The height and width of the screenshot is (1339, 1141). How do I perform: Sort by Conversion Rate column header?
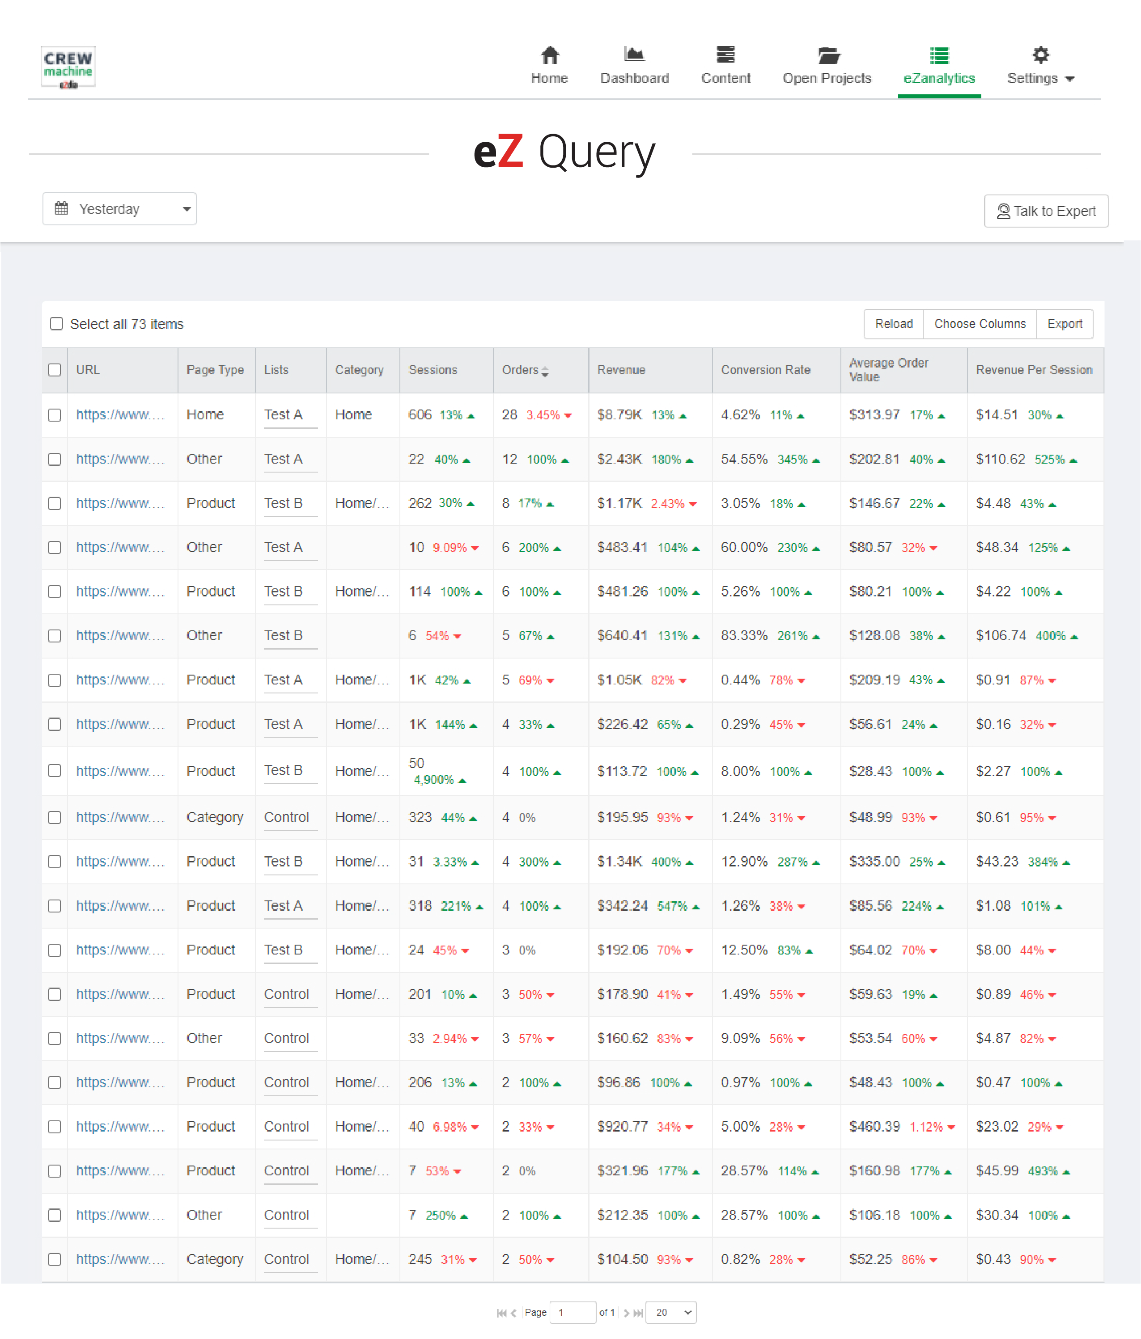click(x=765, y=370)
